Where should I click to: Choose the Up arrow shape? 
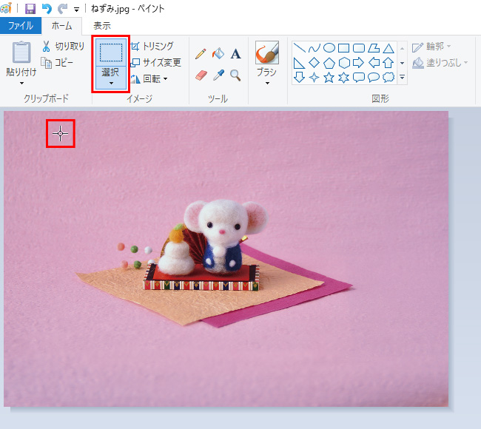(388, 63)
